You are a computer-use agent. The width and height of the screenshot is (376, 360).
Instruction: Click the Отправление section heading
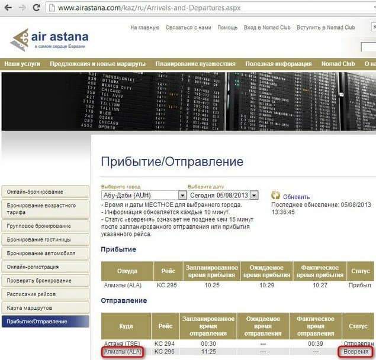click(124, 301)
